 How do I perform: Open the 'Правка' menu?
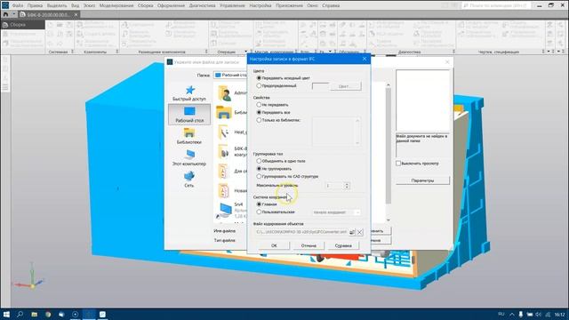[35, 5]
